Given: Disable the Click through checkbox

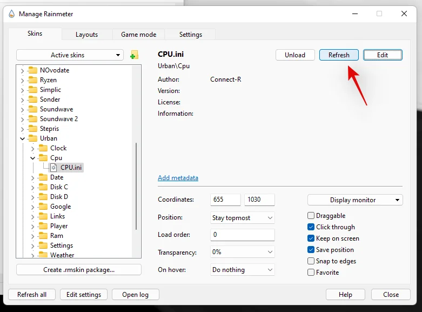Looking at the screenshot, I should coord(311,227).
